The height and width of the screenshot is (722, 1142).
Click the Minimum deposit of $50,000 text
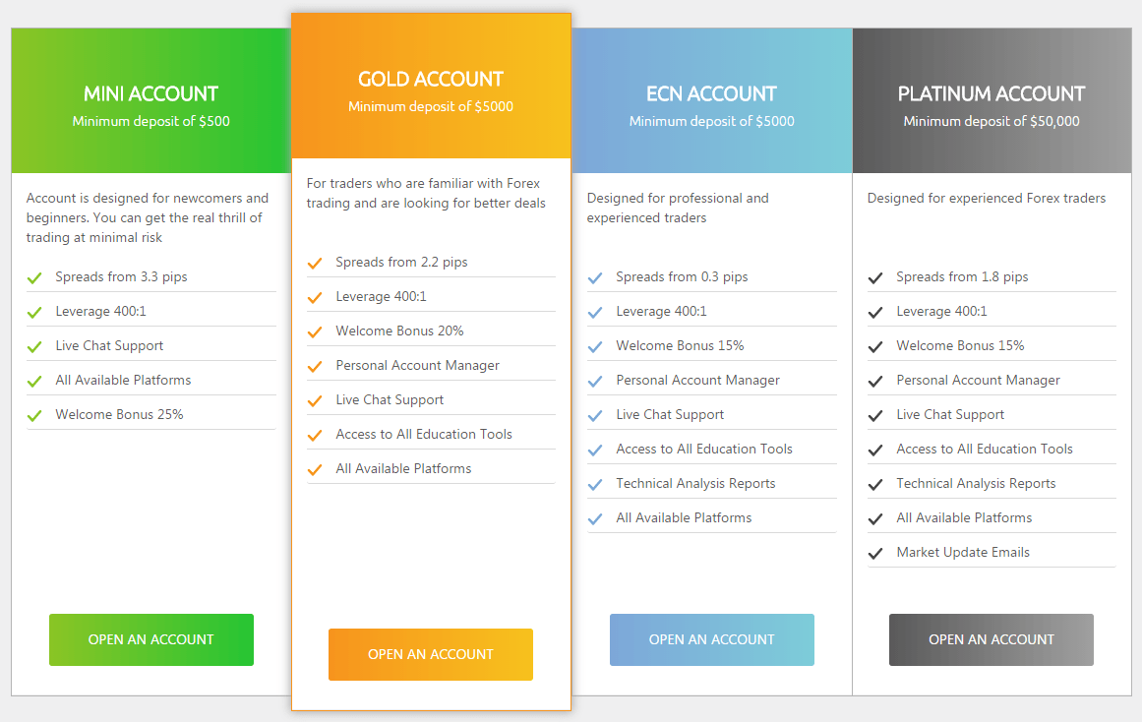(991, 121)
